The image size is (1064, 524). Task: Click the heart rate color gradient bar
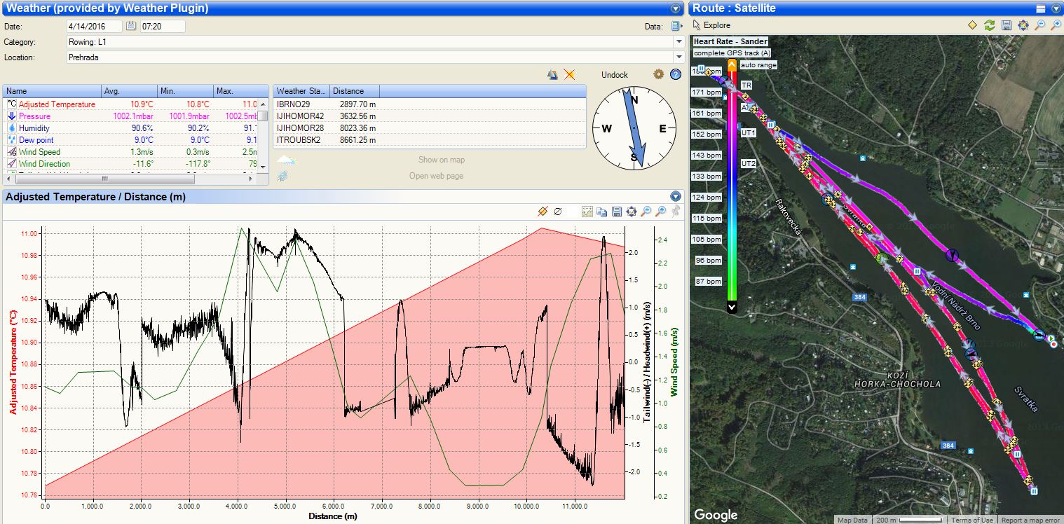[732, 186]
